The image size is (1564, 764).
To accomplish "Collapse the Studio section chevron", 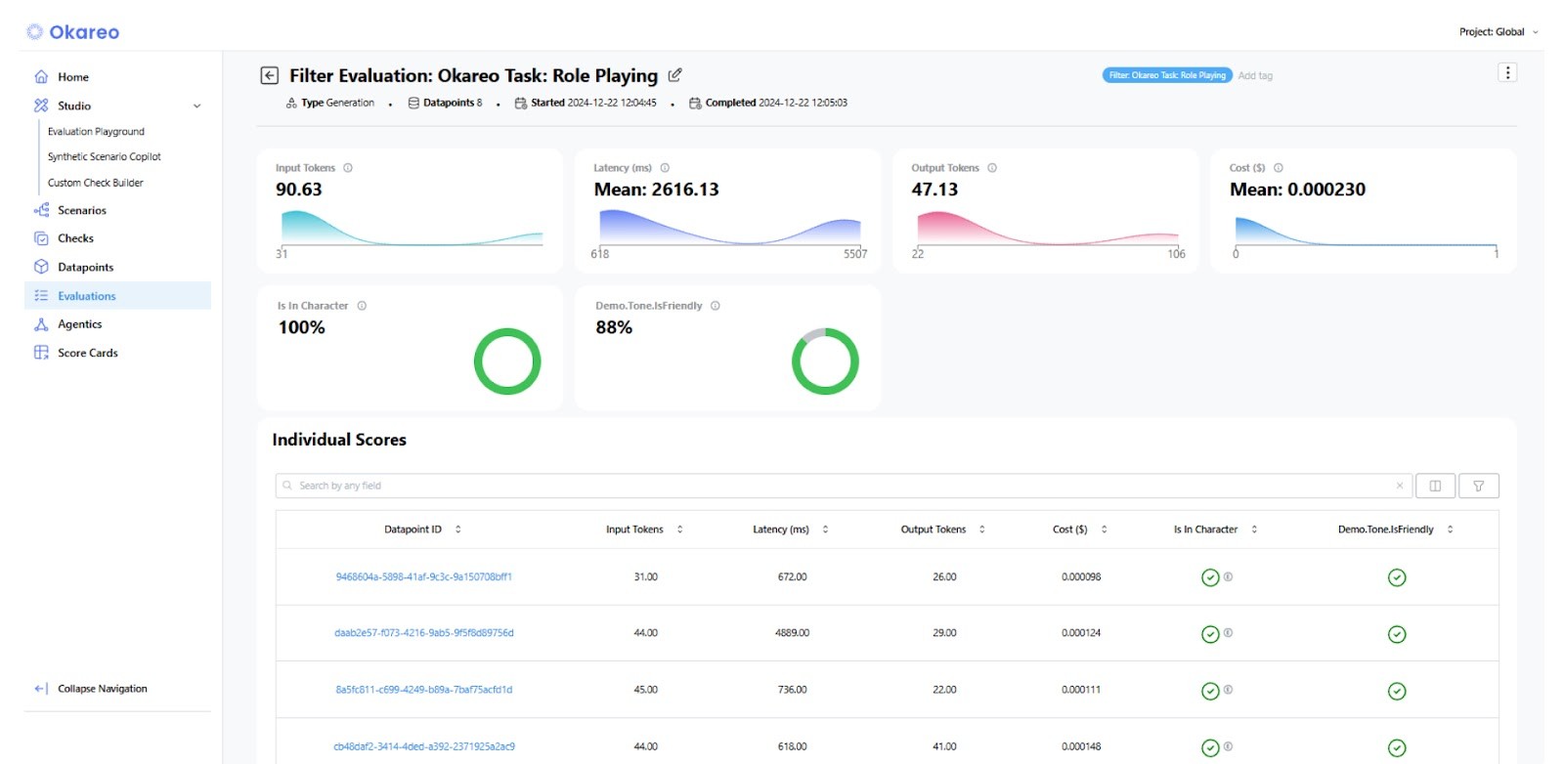I will click(197, 106).
